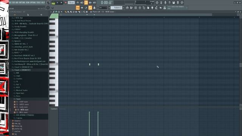Image resolution: width=242 pixels, height=136 pixels.
Task: Select the first note in piano roll grid
Action: (90, 65)
